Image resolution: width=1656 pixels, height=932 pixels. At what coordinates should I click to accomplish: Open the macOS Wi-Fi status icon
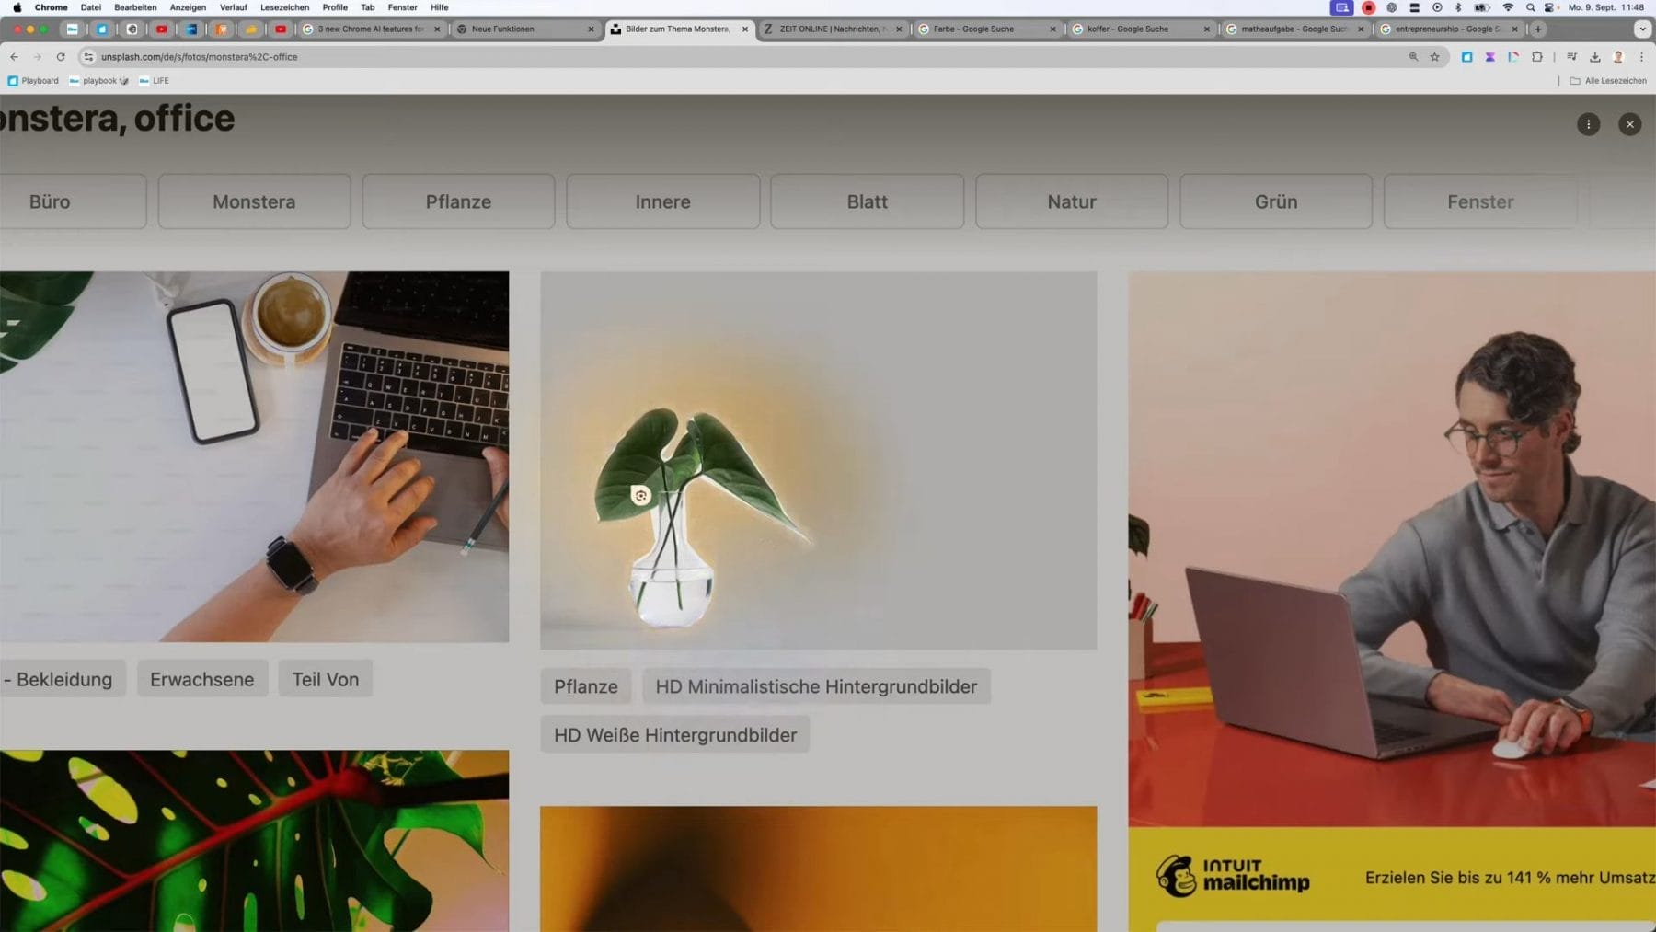coord(1507,7)
